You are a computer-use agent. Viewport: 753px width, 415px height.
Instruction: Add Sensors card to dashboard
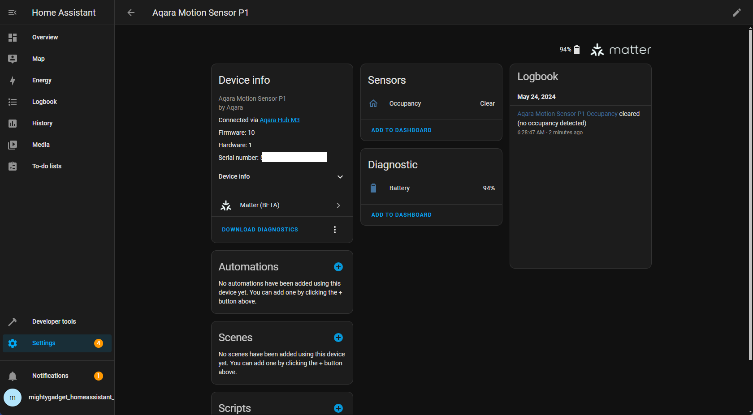[x=401, y=130]
